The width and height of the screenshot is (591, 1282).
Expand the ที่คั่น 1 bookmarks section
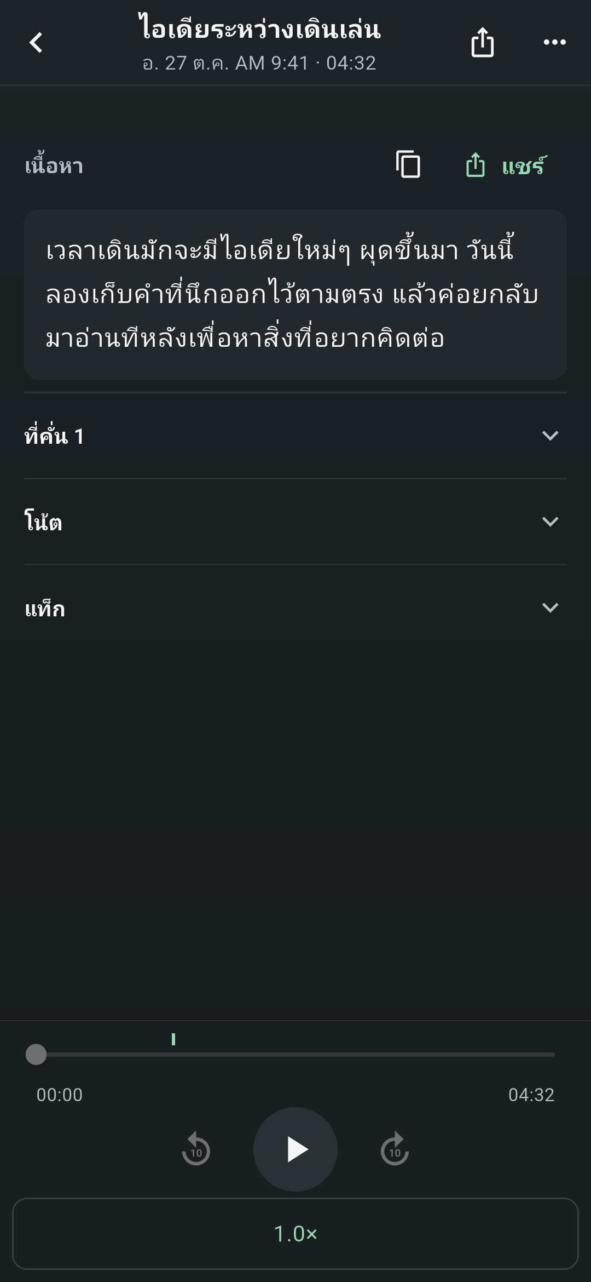tap(550, 436)
